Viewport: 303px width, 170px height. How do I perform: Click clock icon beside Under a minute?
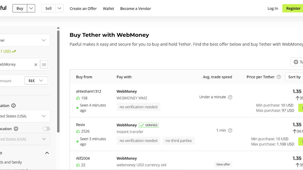[x=230, y=97]
